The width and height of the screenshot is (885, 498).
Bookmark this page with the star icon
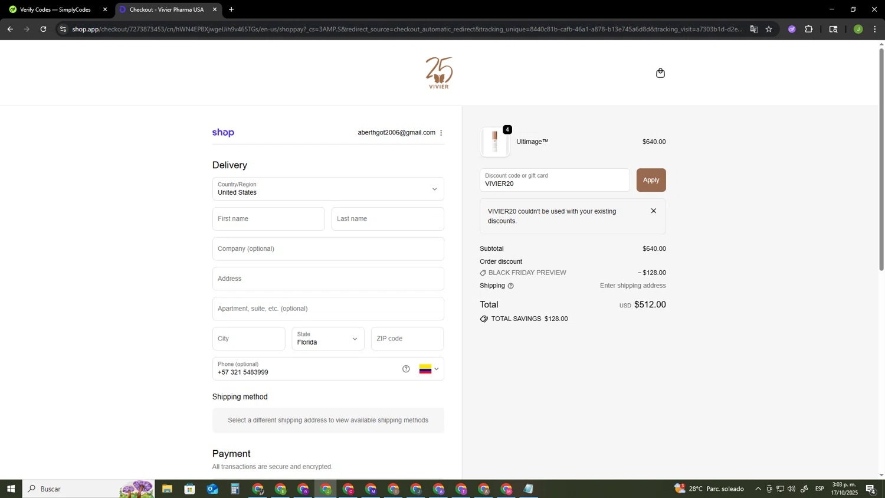(x=769, y=29)
